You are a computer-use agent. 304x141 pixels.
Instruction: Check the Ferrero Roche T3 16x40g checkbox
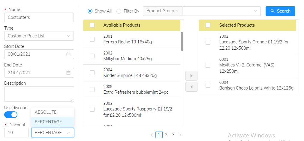click(92, 39)
